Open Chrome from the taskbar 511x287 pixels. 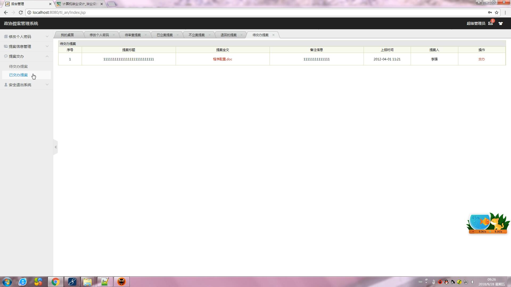55,282
